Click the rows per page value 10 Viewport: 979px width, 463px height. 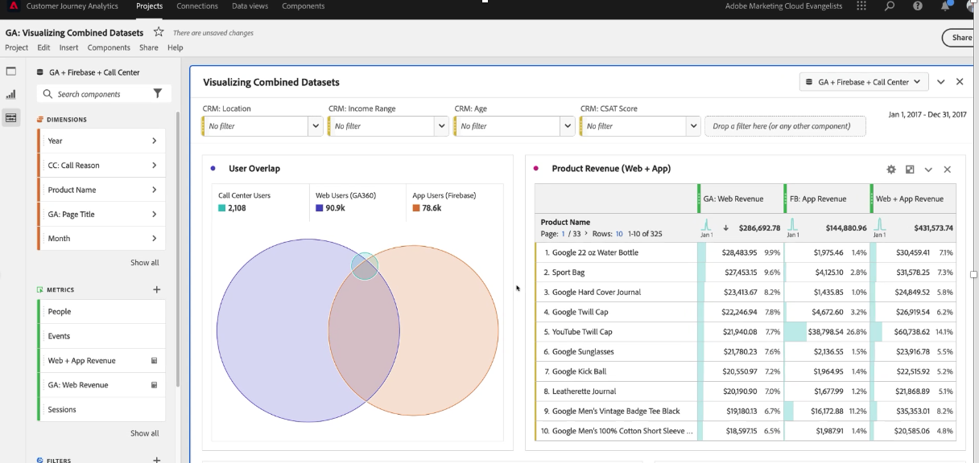pos(618,234)
